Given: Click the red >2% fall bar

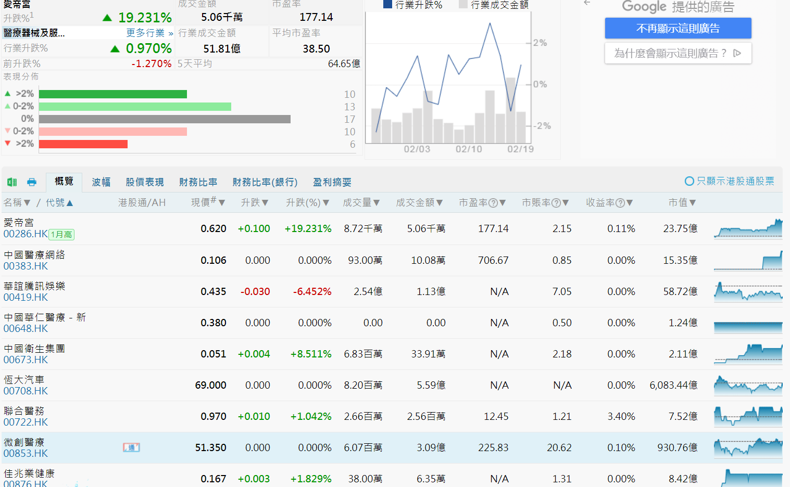Looking at the screenshot, I should (x=83, y=144).
